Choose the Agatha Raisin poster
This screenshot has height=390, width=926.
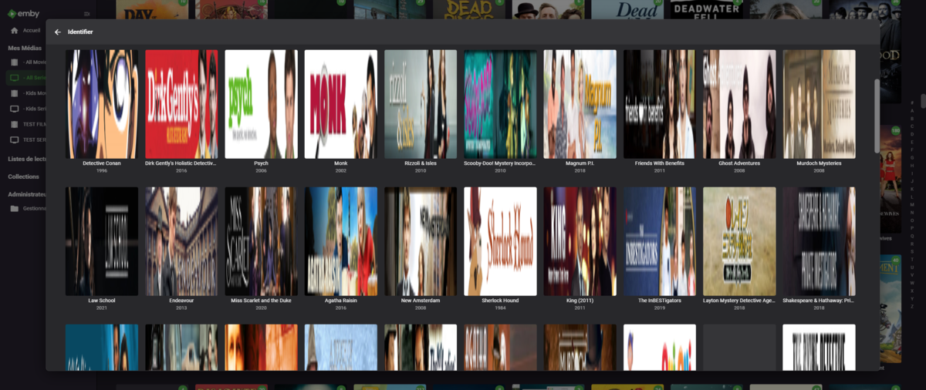point(340,241)
